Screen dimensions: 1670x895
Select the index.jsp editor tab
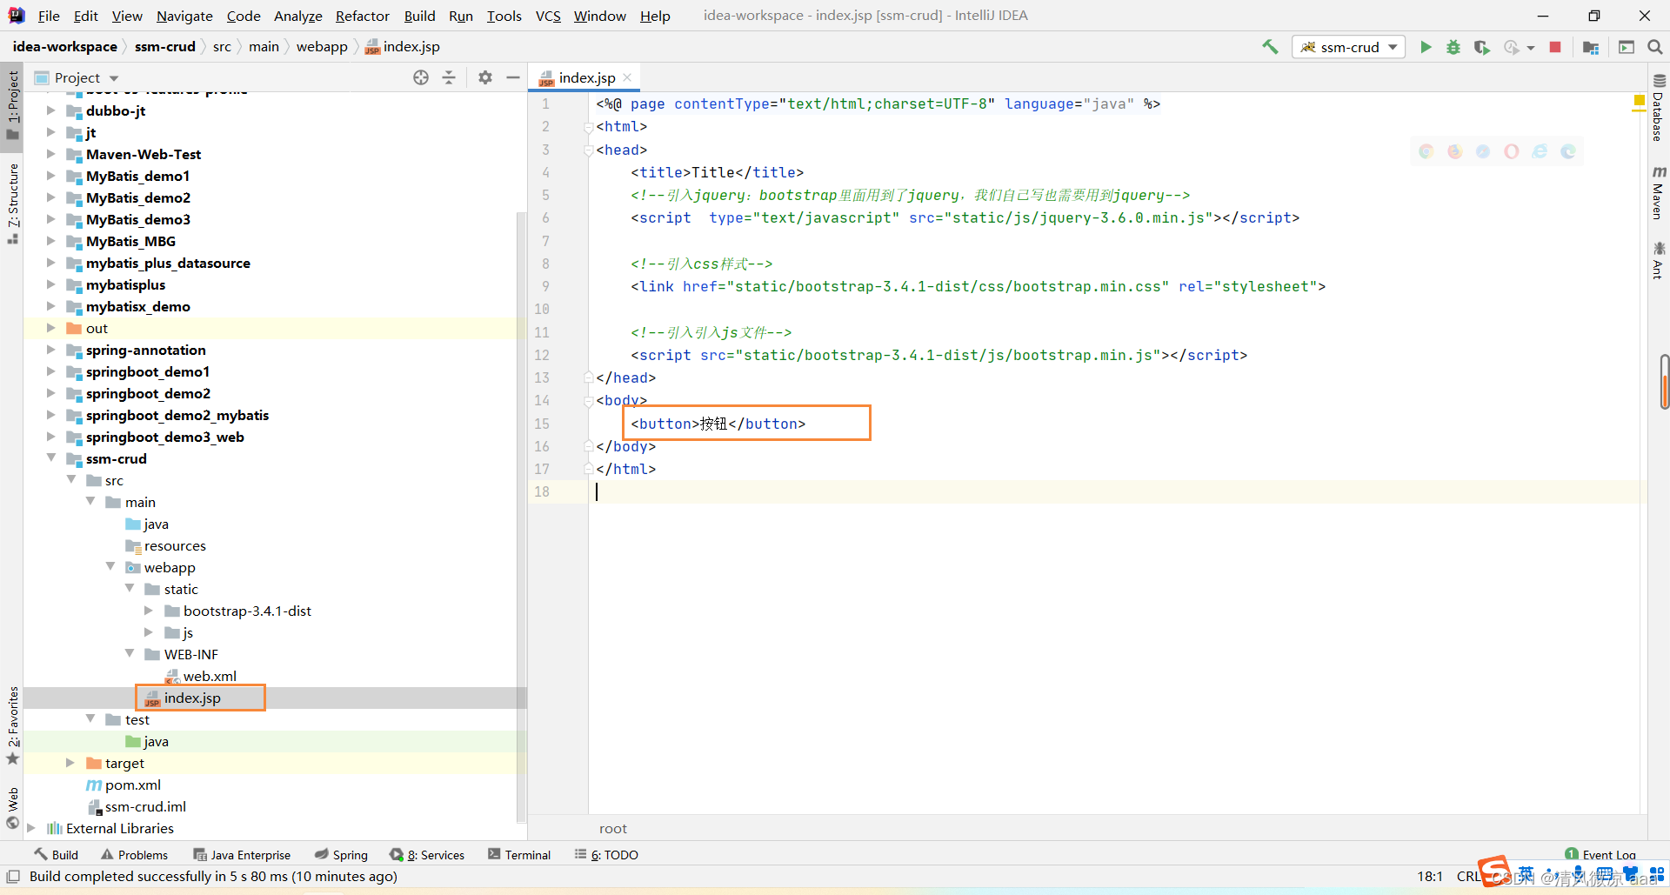(x=585, y=77)
